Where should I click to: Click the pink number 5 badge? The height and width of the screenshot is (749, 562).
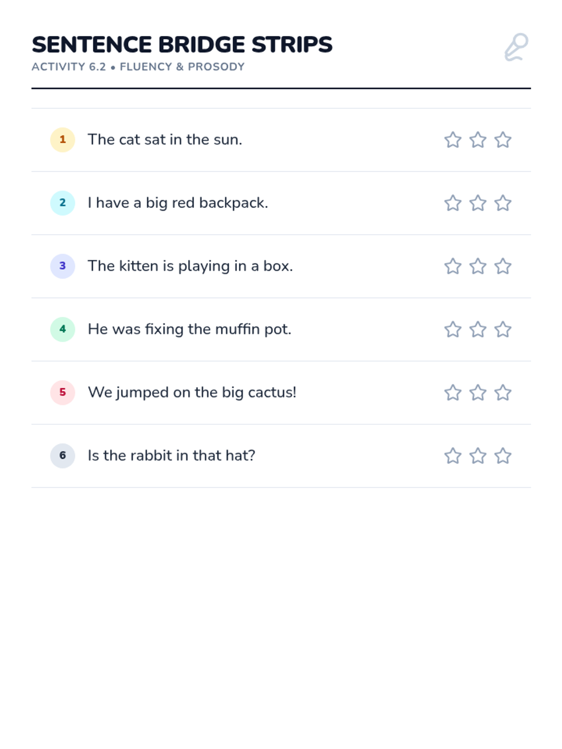[x=63, y=393]
